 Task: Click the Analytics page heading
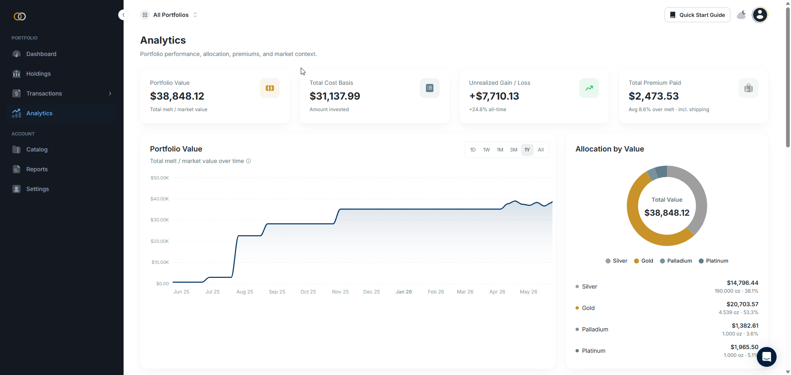coord(163,40)
